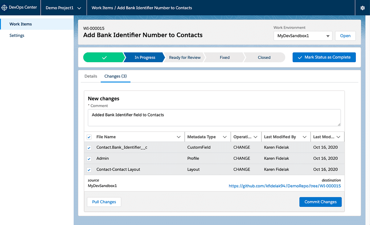This screenshot has width=370, height=225.
Task: Uncheck the Contact-Contact Layout row checkbox
Action: (x=89, y=170)
